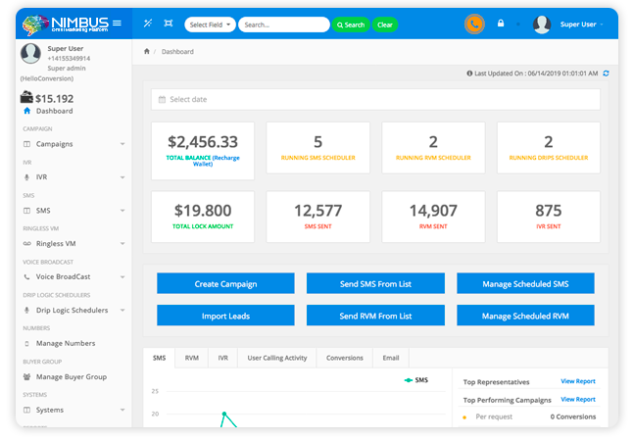Viewport: 634px width, 441px height.
Task: Click the SMS chart data point near 20
Action: tap(224, 414)
